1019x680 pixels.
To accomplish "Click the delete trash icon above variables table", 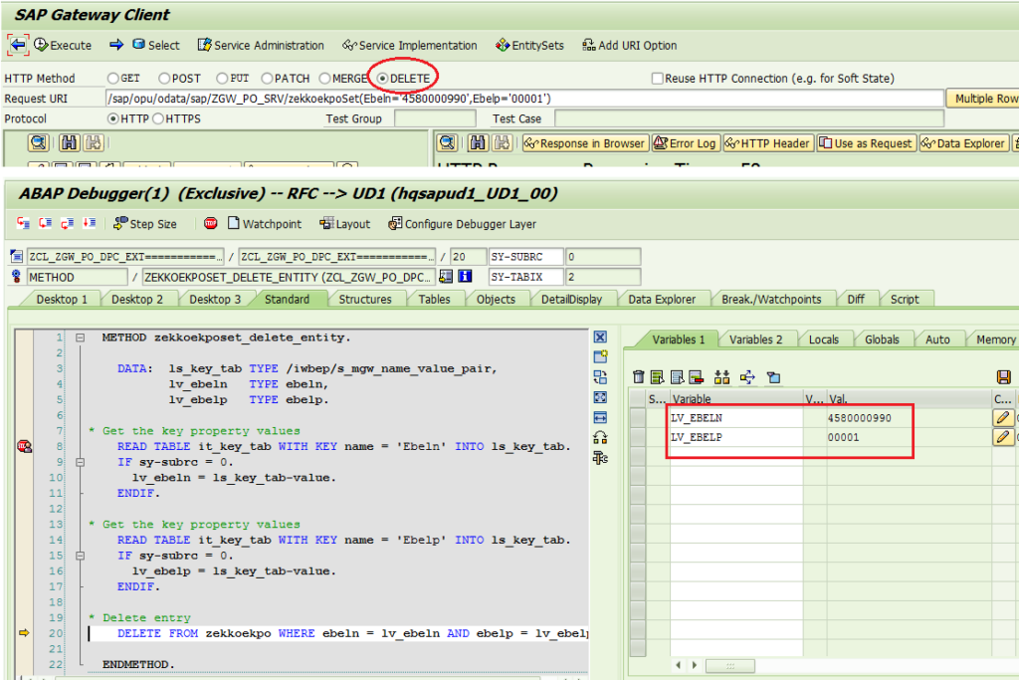I will click(x=638, y=377).
